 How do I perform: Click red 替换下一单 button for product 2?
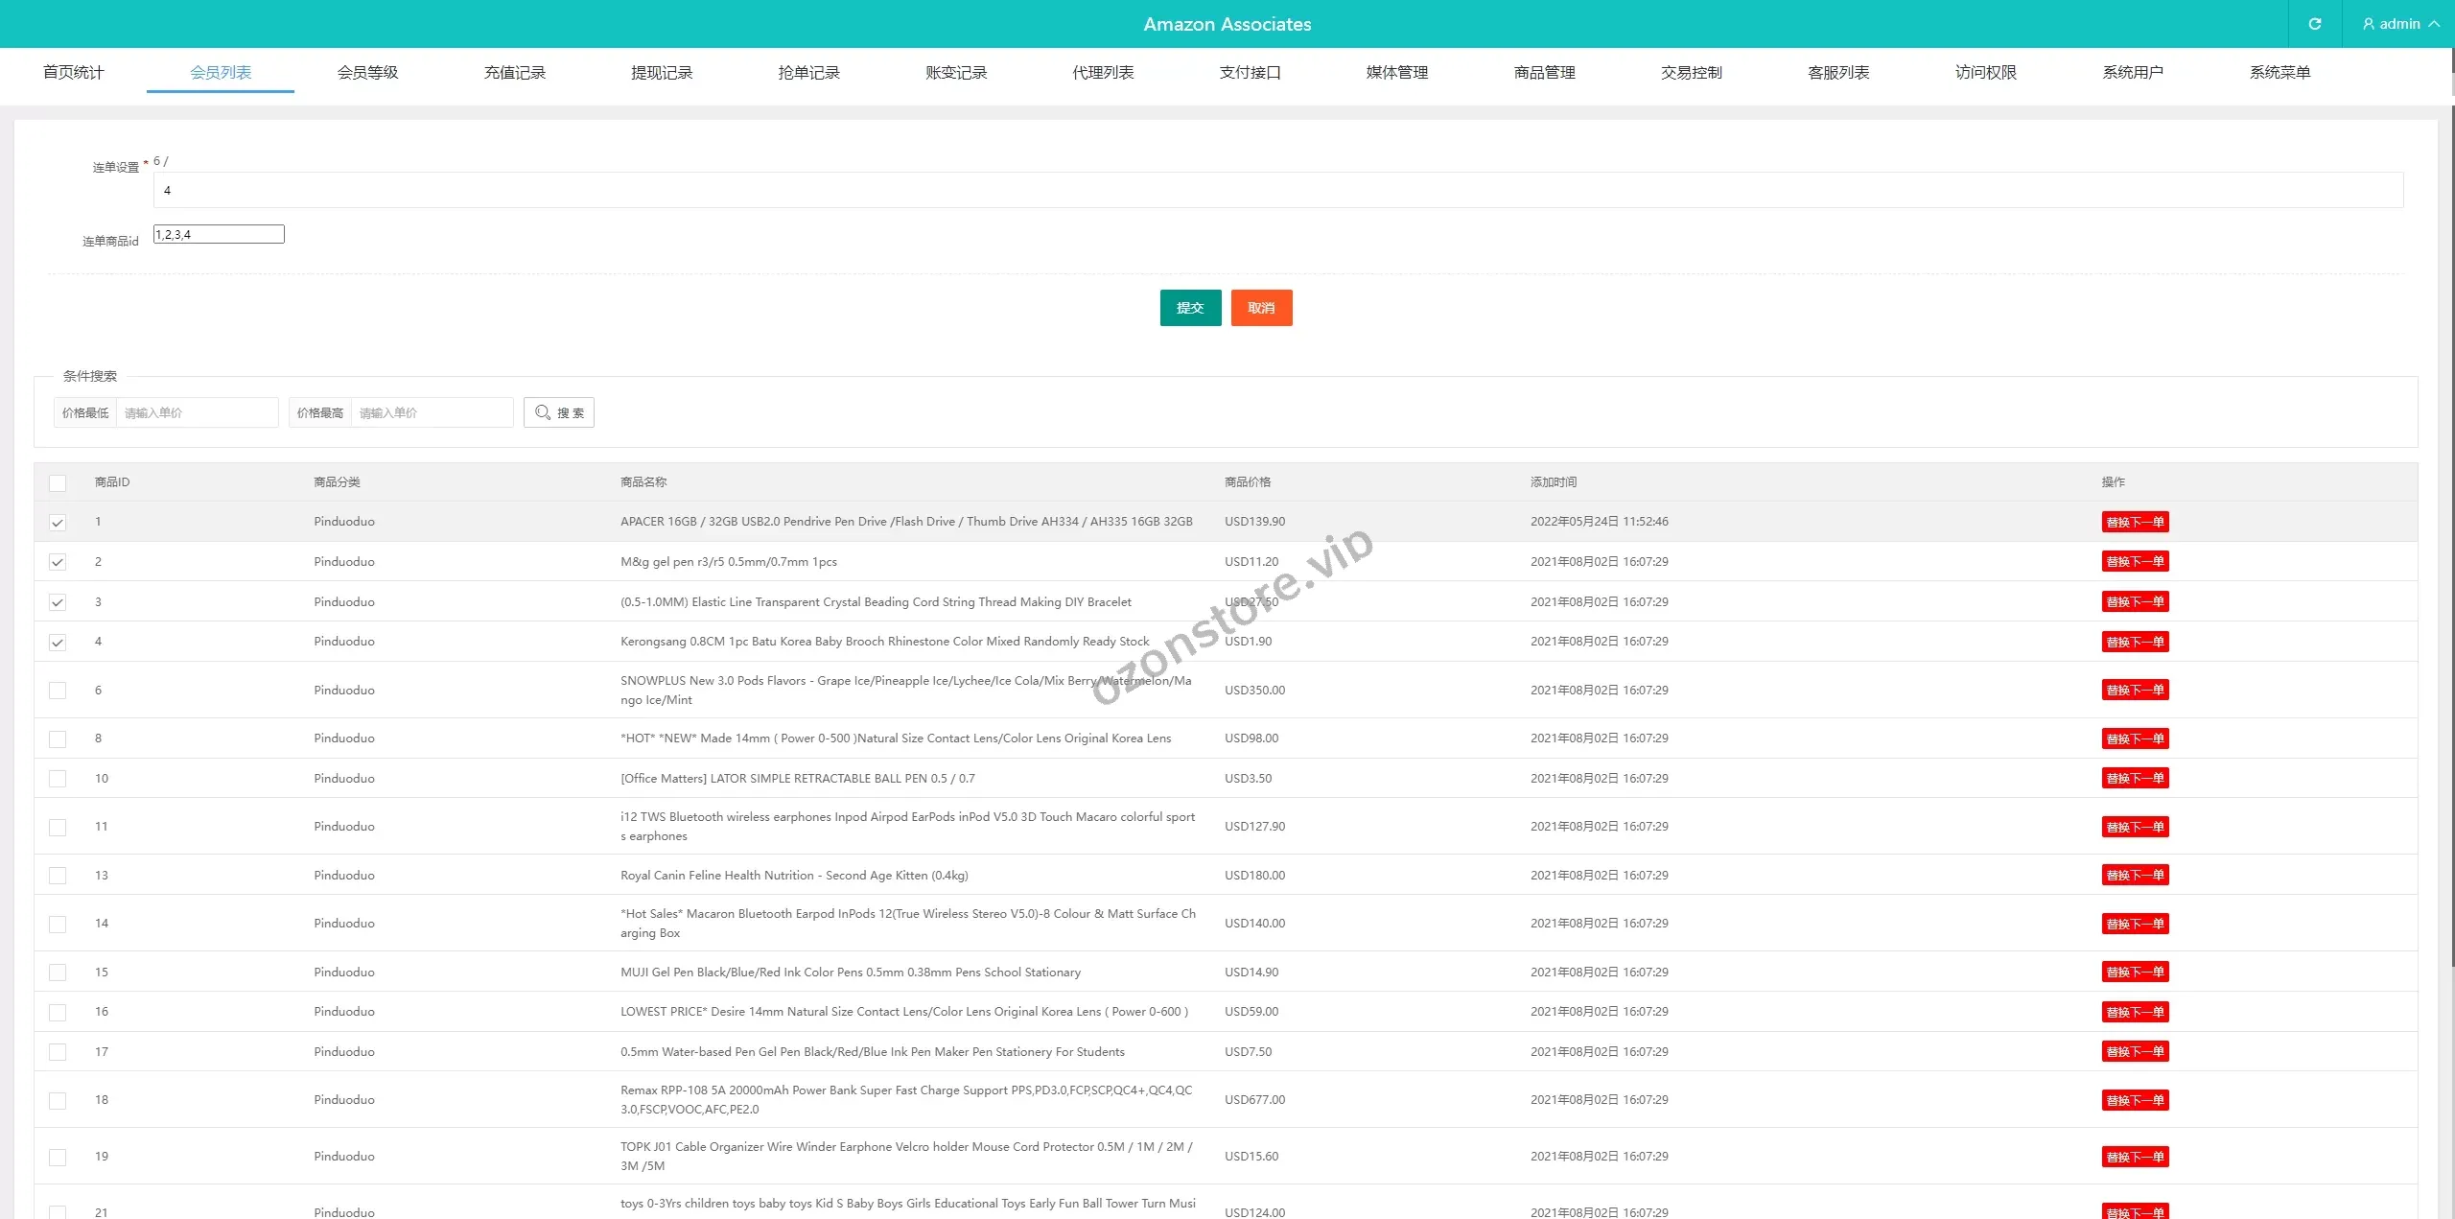pos(2135,562)
